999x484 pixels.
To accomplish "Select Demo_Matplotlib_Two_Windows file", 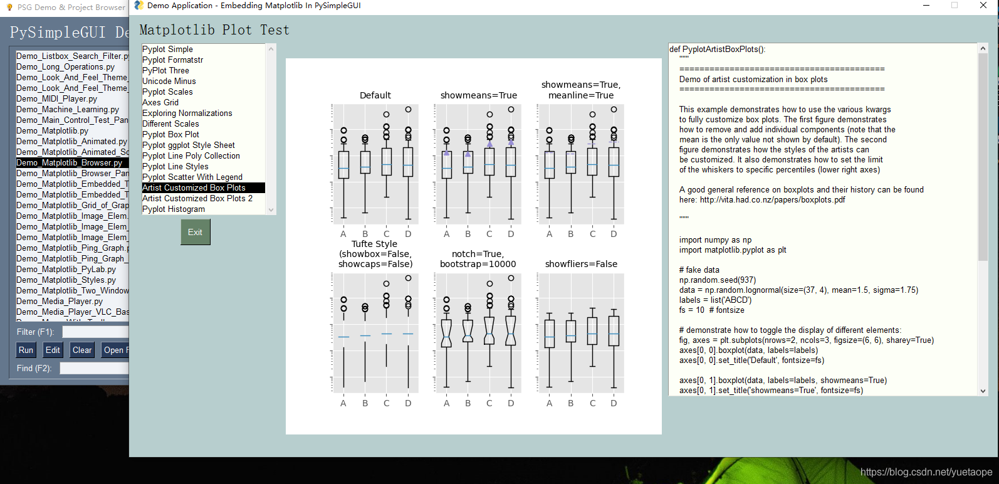I will click(x=72, y=290).
